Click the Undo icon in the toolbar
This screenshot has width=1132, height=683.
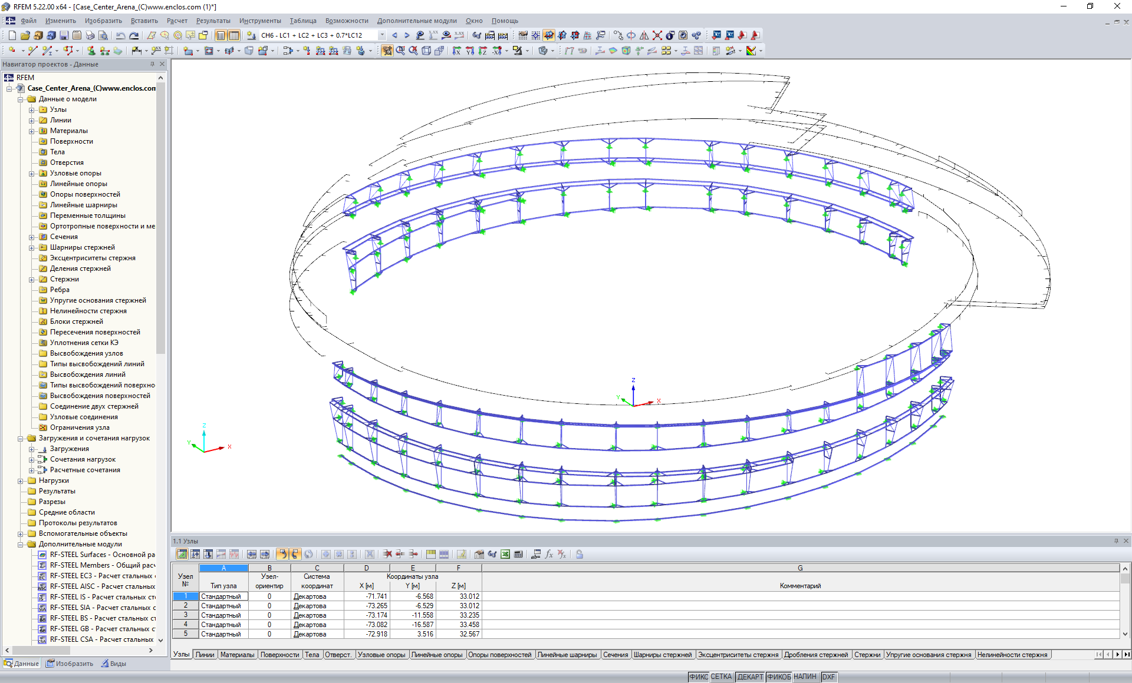coord(120,36)
